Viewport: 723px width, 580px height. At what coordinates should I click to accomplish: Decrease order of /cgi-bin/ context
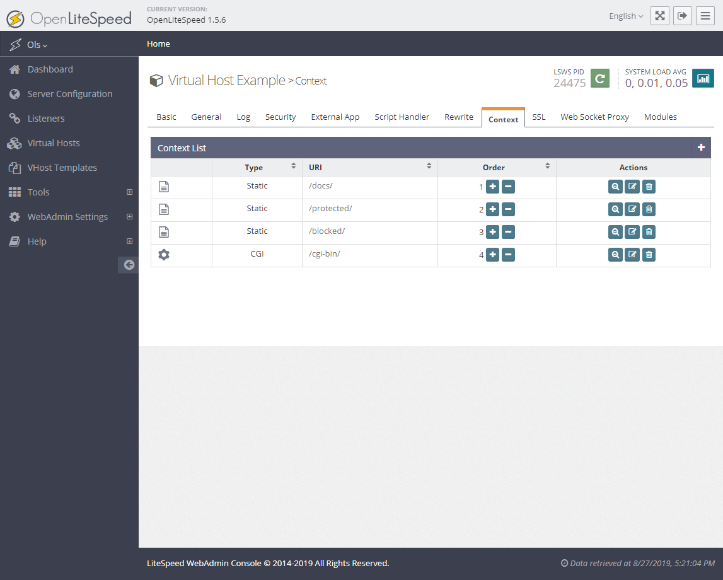(508, 255)
